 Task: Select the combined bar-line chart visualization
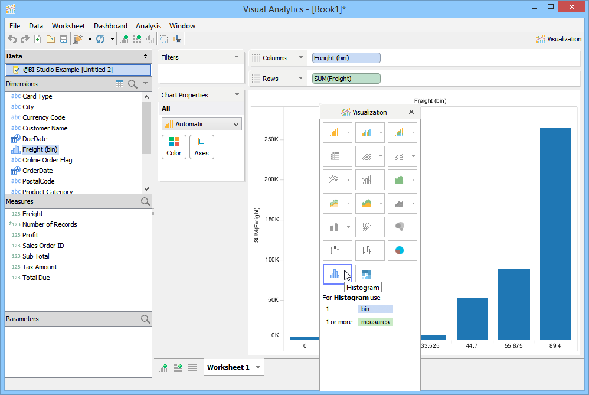click(369, 179)
